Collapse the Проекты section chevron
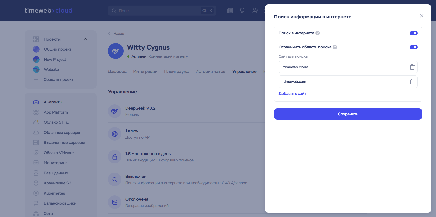 (x=85, y=39)
